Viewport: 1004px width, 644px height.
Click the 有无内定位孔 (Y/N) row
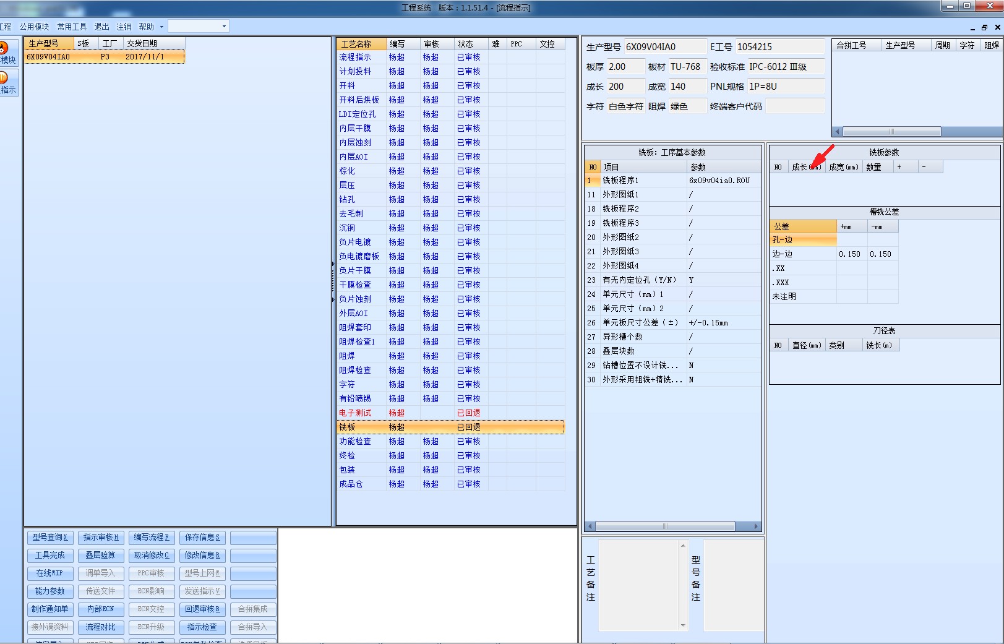(673, 280)
